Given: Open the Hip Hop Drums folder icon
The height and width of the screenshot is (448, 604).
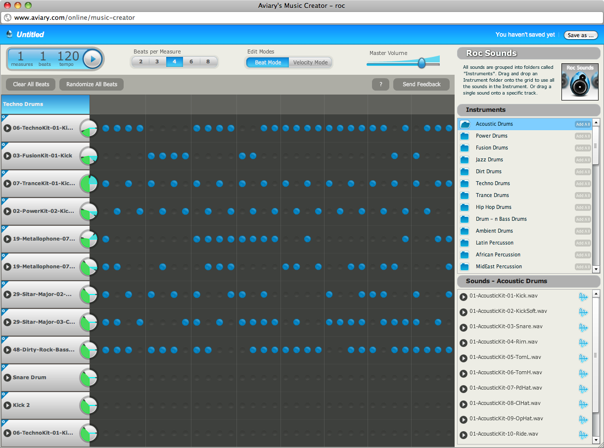Looking at the screenshot, I should (x=465, y=207).
